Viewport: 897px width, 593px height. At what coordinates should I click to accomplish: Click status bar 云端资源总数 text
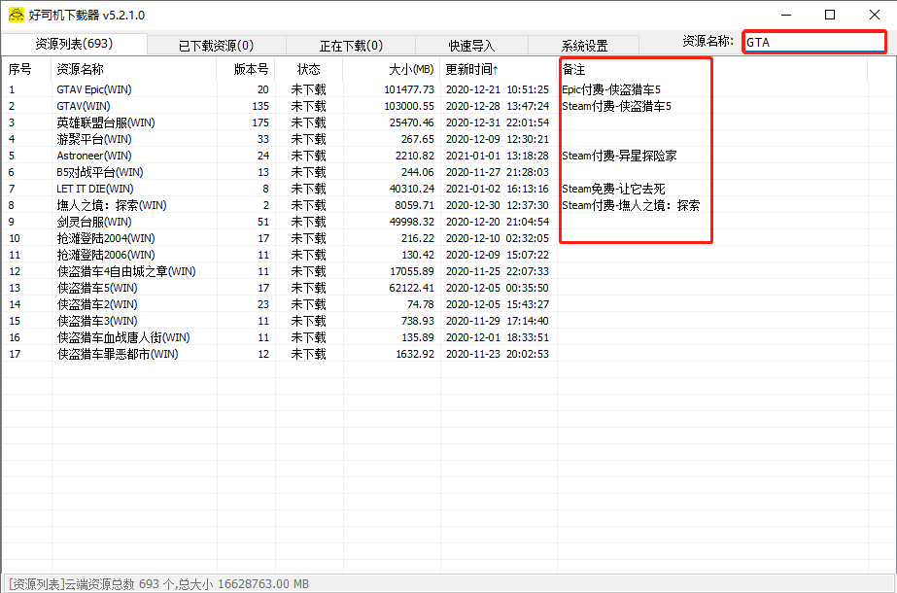tap(159, 584)
